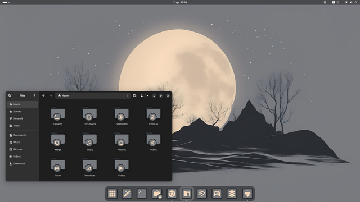The image size is (360, 202).
Task: Launch the terminal from the dock
Action: (142, 194)
